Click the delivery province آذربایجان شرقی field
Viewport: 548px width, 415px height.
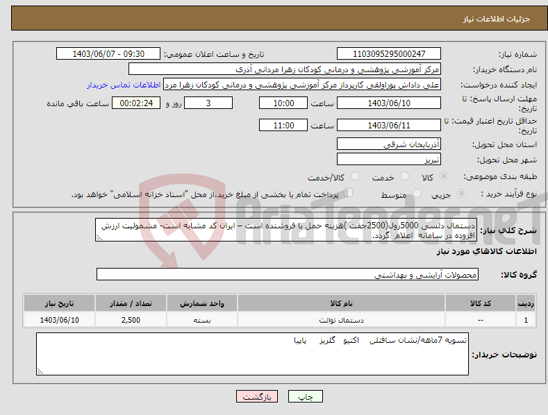click(x=389, y=144)
